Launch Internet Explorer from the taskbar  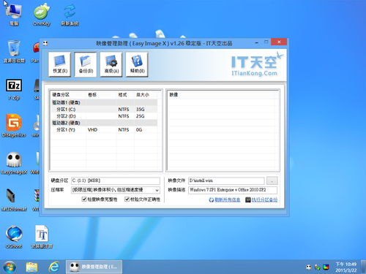pos(54,267)
